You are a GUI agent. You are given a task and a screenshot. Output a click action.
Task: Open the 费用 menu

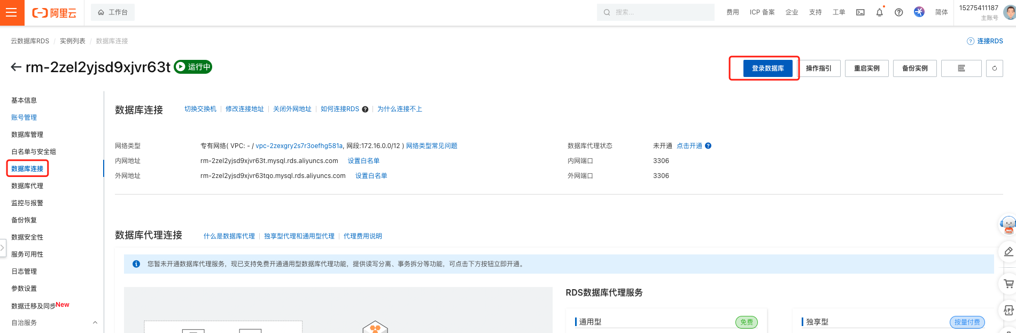click(x=733, y=12)
